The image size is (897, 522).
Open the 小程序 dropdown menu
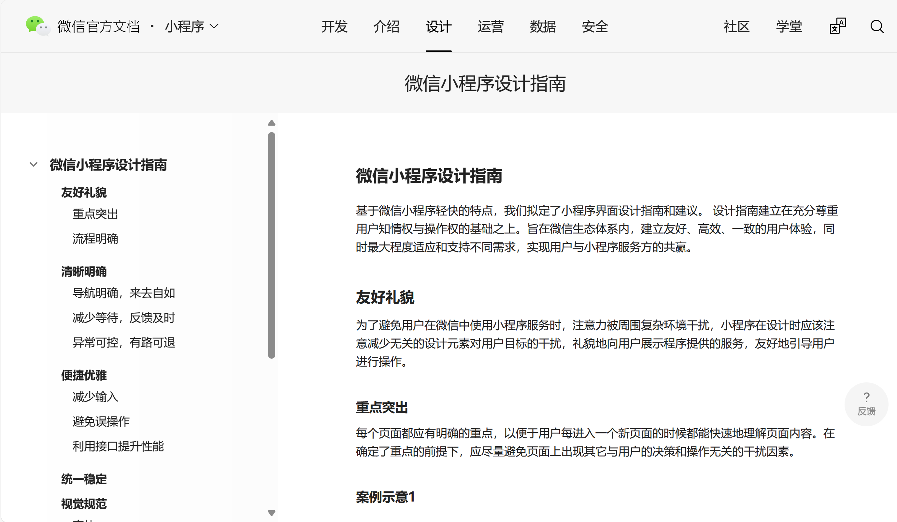click(192, 27)
